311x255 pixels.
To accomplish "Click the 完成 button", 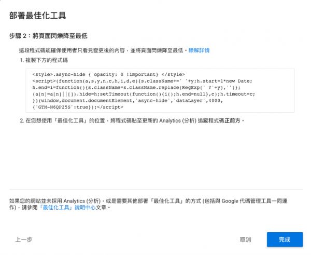I will pyautogui.click(x=285, y=239).
